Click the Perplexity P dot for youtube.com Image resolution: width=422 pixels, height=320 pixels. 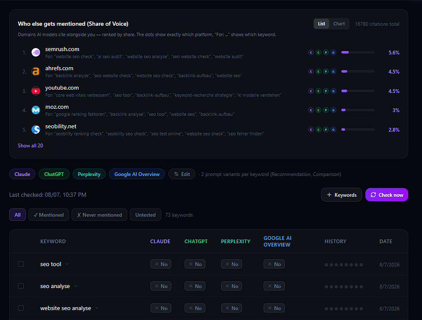point(326,91)
